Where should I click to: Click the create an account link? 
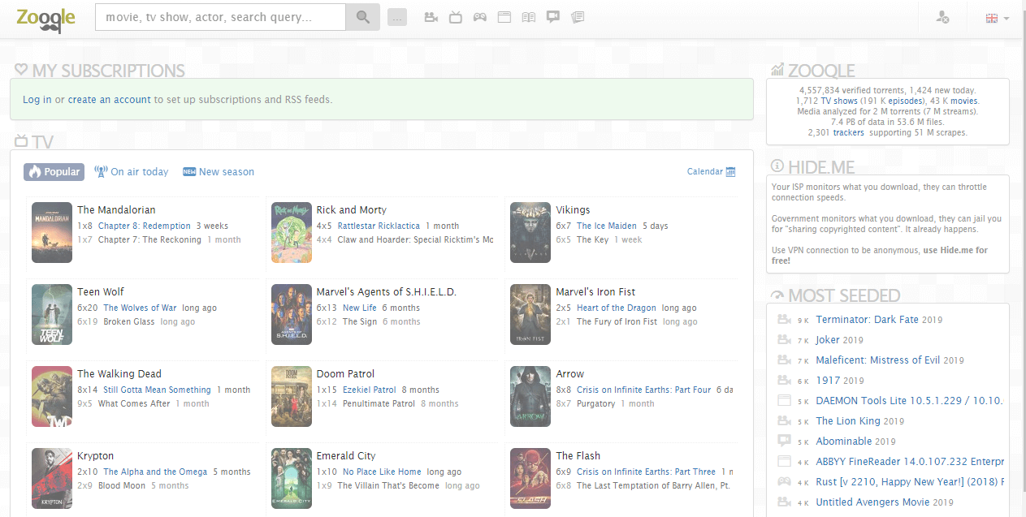click(x=109, y=100)
